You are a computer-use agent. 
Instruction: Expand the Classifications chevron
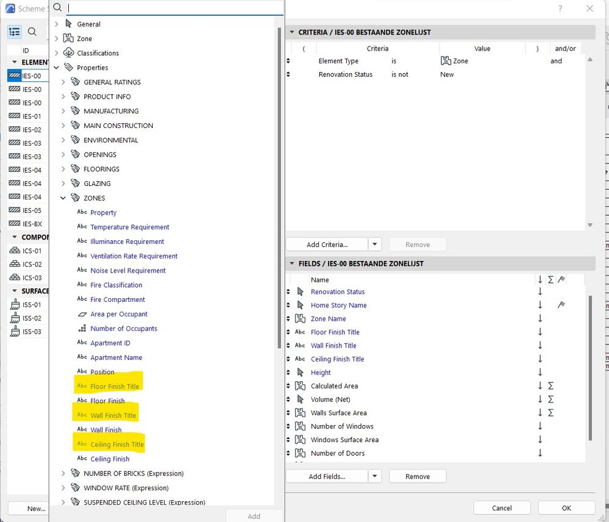click(x=56, y=53)
